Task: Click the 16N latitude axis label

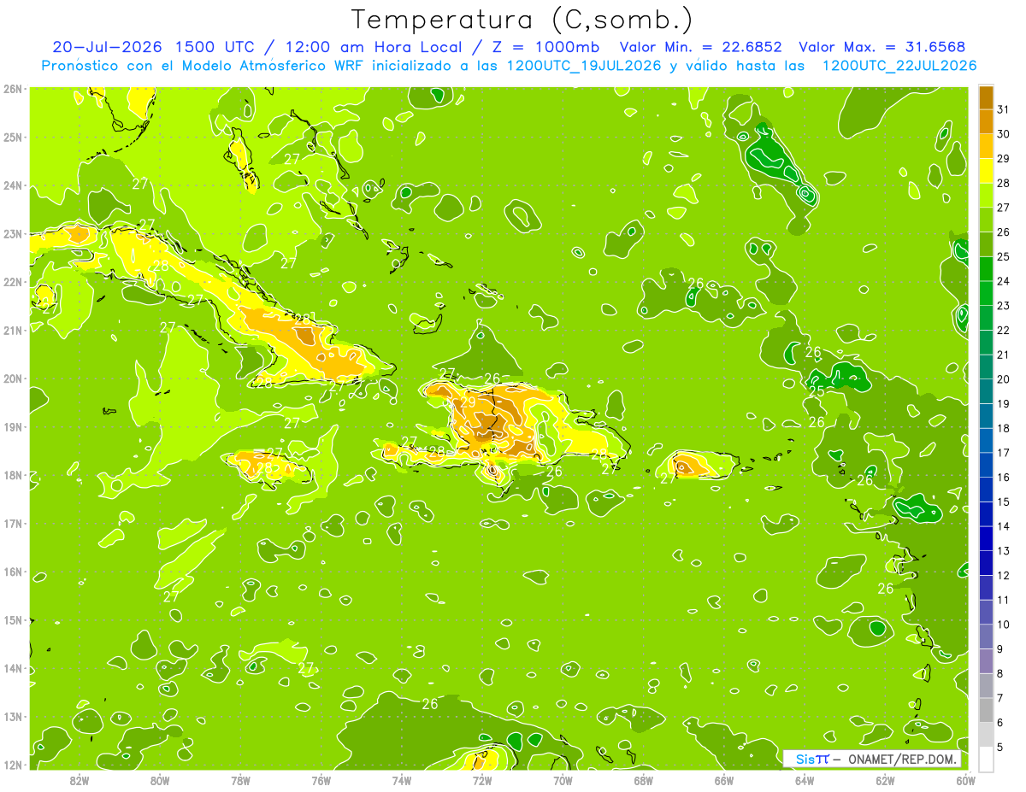Action: click(x=13, y=572)
